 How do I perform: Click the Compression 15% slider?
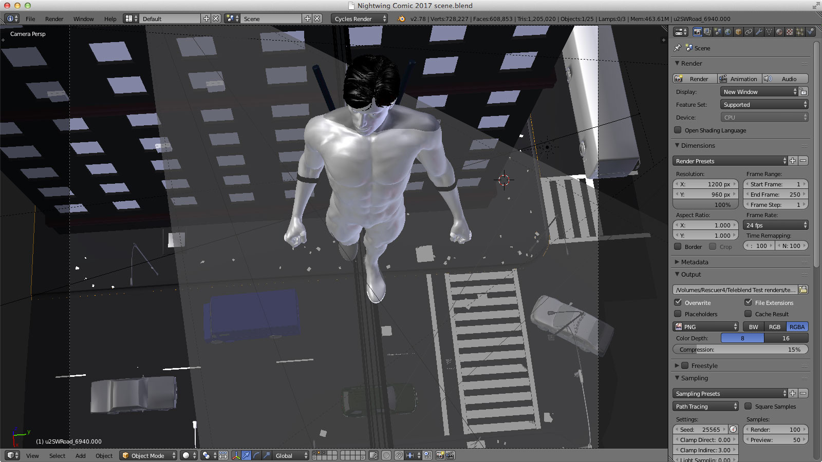[x=740, y=349]
